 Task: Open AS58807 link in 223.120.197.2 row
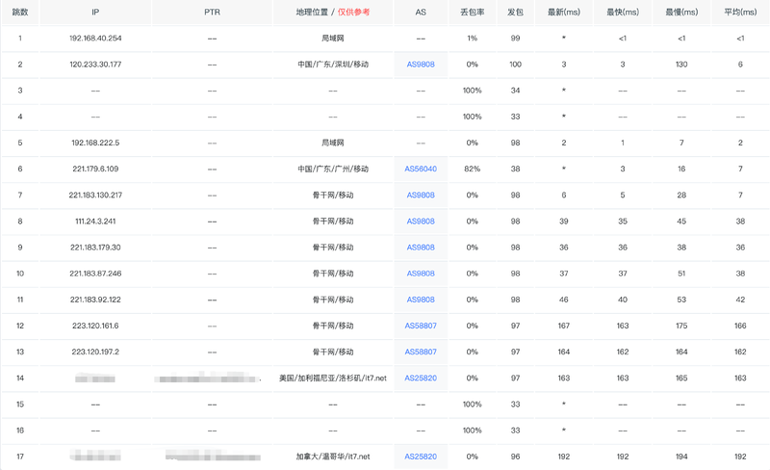(421, 352)
